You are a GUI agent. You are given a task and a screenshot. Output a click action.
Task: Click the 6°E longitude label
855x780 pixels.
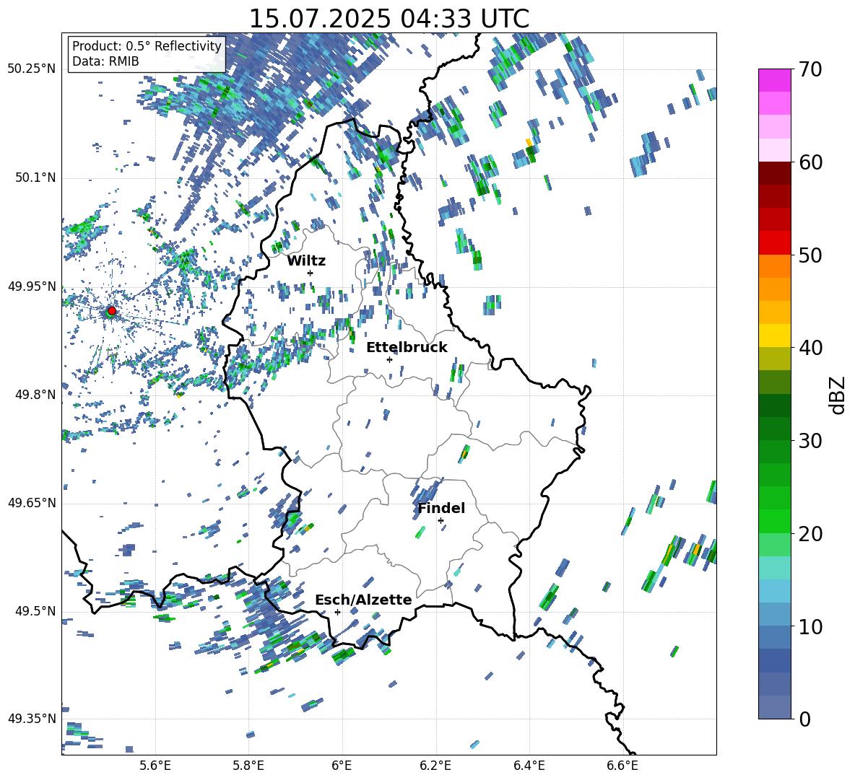click(x=342, y=766)
